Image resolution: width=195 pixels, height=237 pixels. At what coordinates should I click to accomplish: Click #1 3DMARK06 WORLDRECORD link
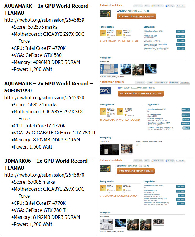tap(118, 196)
